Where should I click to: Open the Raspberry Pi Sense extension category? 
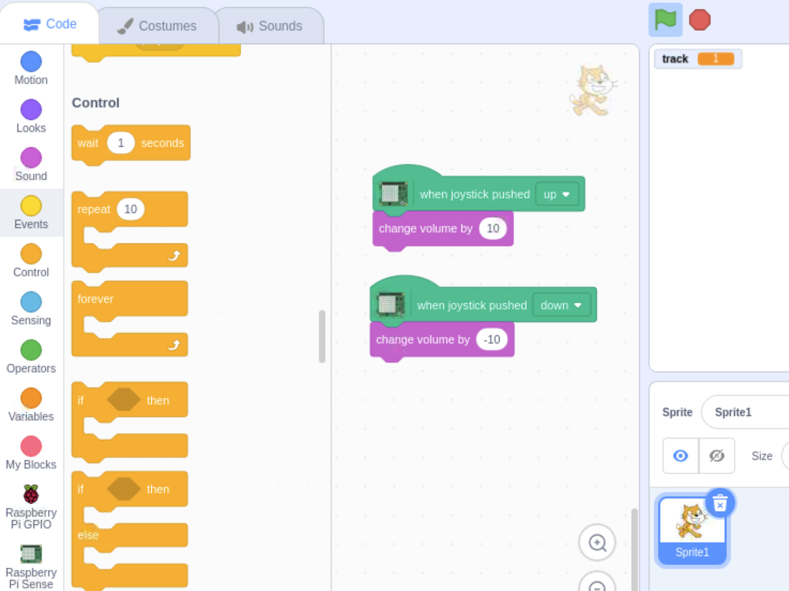[31, 567]
